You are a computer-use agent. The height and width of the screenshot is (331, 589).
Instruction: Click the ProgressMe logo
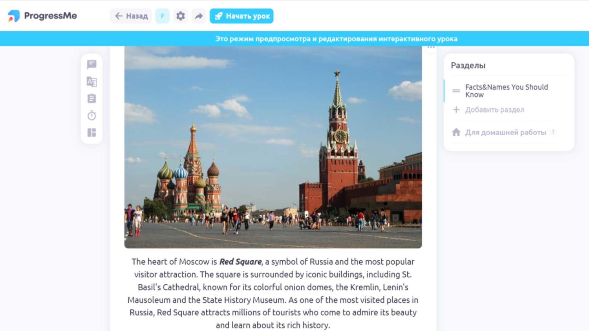[42, 16]
